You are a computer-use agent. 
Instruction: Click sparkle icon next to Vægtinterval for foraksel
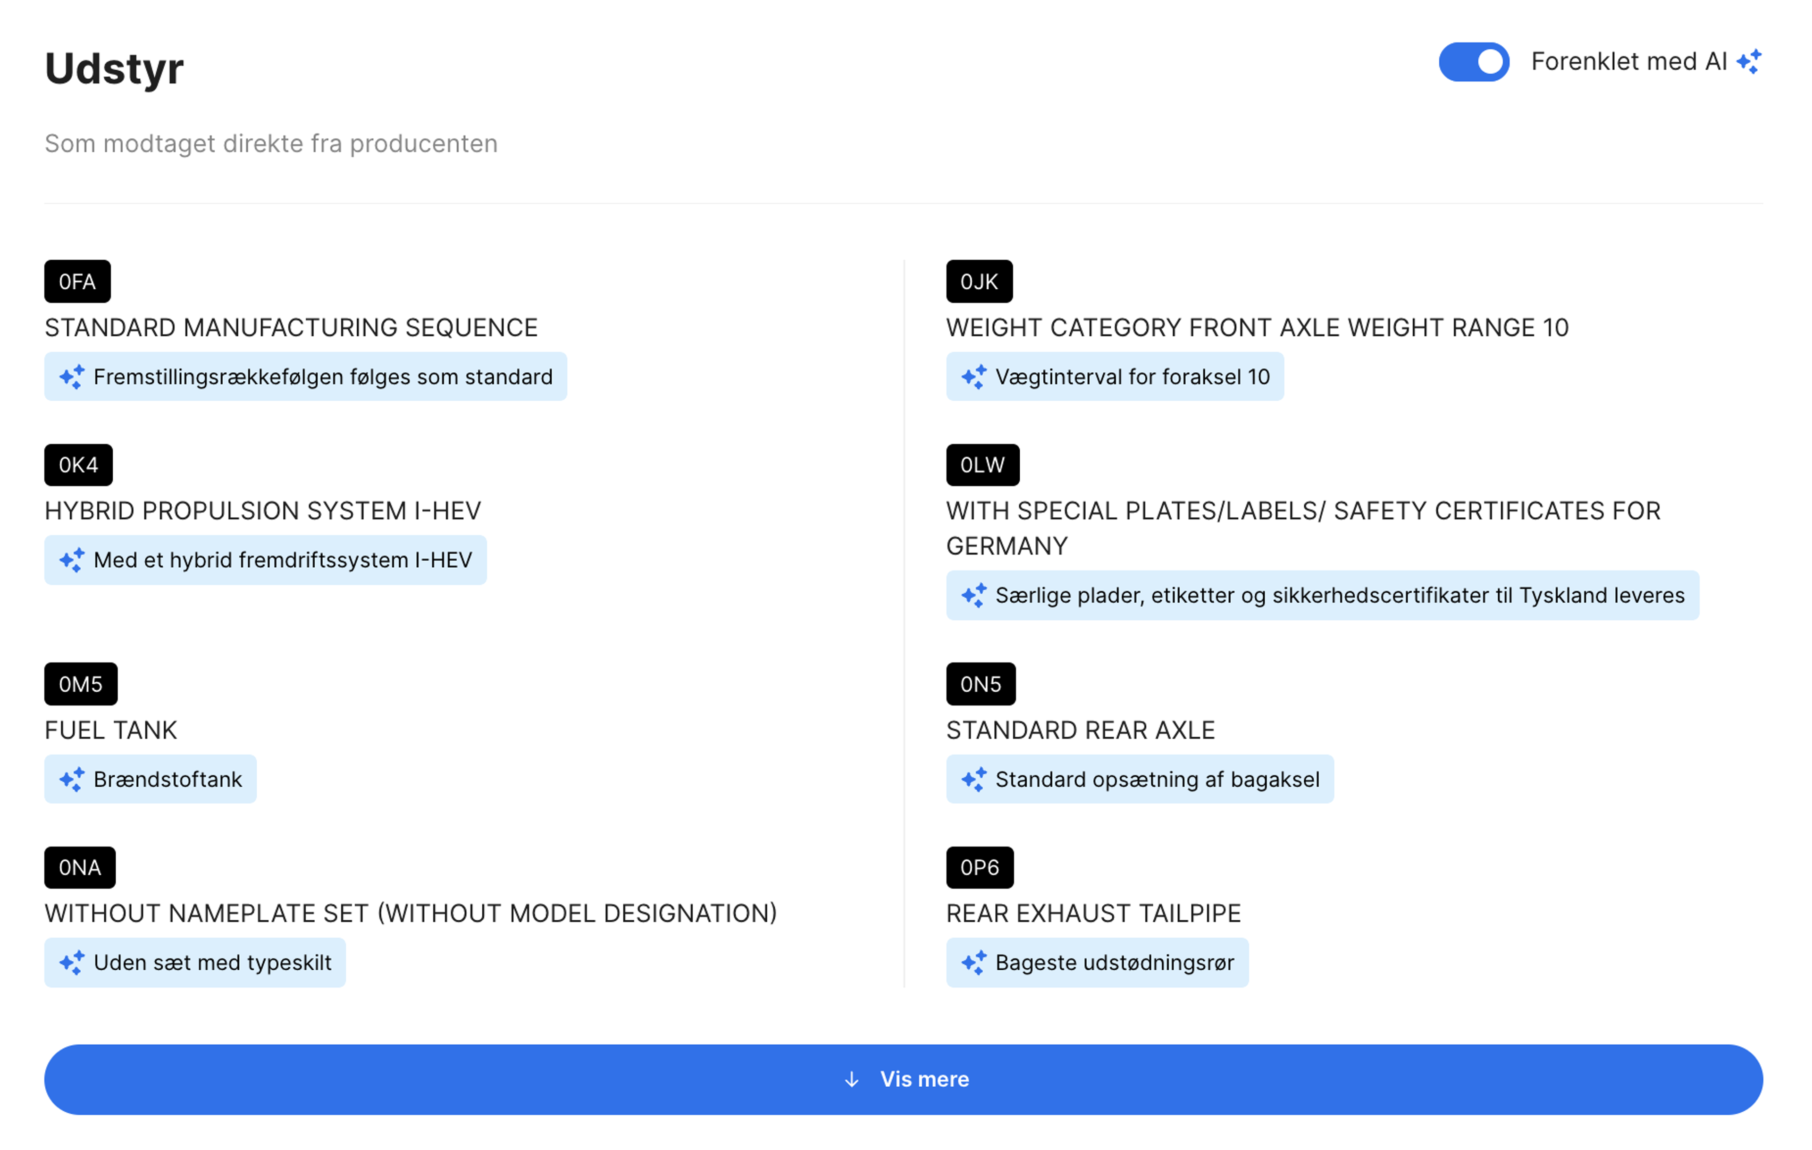[x=974, y=376]
